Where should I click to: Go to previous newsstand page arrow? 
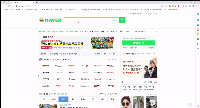pos(39,76)
